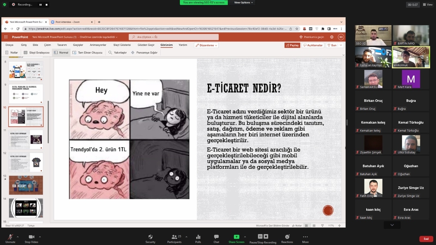The width and height of the screenshot is (436, 245).
Task: Open Zoom Chat panel
Action: click(x=216, y=238)
